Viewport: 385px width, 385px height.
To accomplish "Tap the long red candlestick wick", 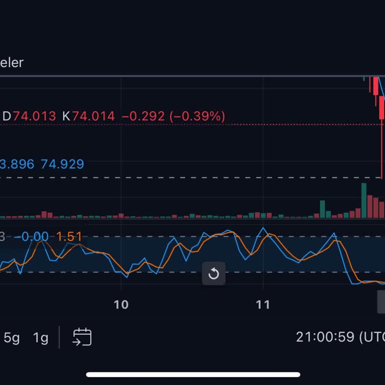I will (x=382, y=150).
